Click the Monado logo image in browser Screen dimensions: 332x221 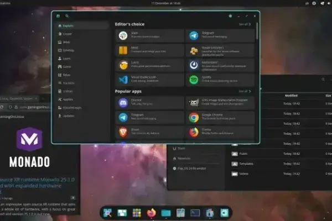coord(29,147)
